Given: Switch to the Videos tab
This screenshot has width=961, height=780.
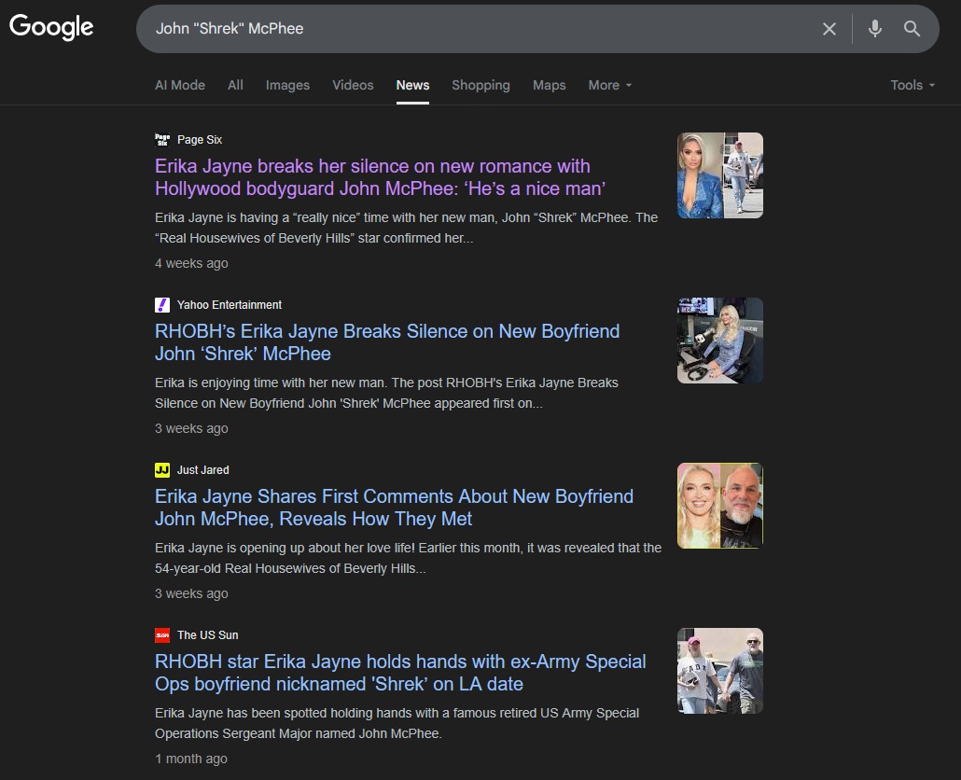Looking at the screenshot, I should [x=353, y=85].
